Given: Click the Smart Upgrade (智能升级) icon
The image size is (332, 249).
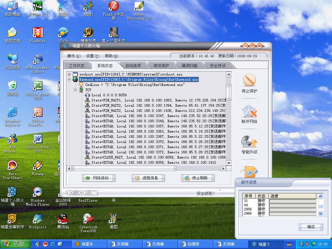Looking at the screenshot, I should tap(249, 142).
